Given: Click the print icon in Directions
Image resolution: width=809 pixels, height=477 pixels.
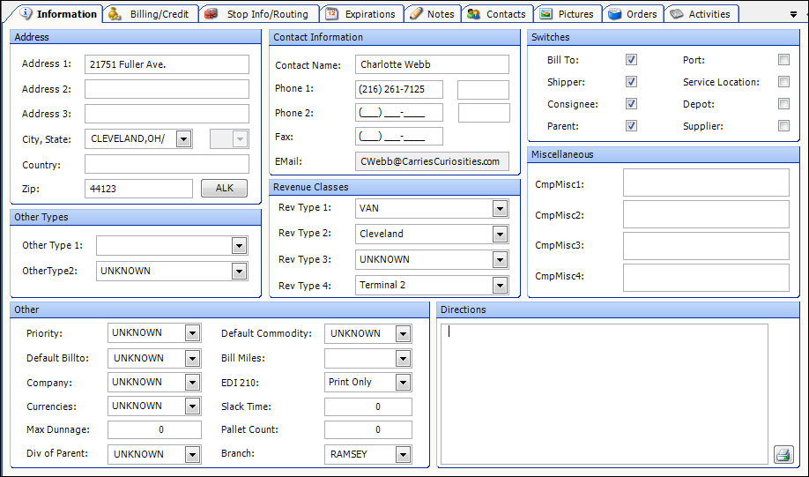Looking at the screenshot, I should coord(783,454).
